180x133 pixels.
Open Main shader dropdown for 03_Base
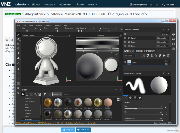pos(162,46)
